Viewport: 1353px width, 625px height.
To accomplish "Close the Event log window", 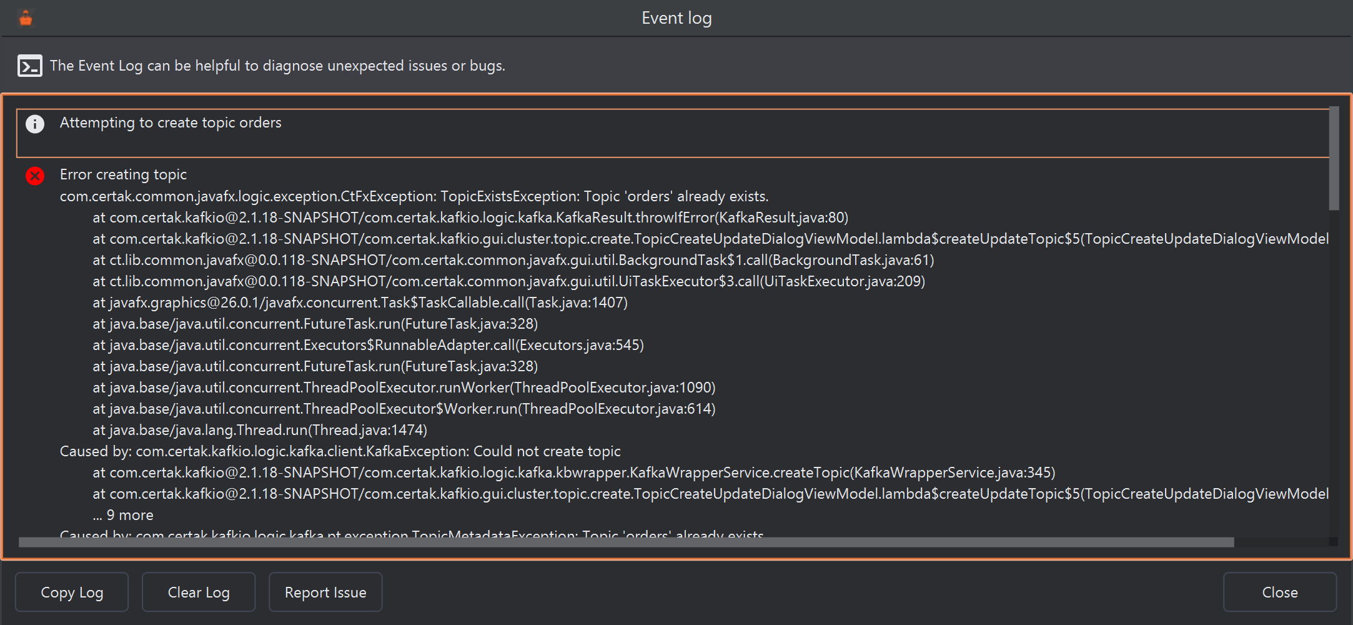I will point(1280,592).
